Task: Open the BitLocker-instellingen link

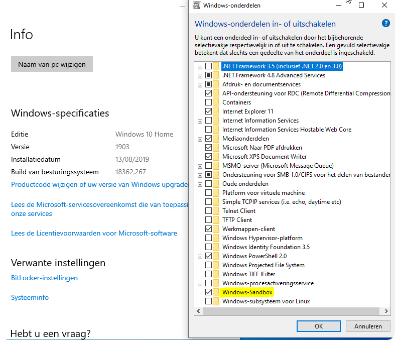Action: [44, 278]
